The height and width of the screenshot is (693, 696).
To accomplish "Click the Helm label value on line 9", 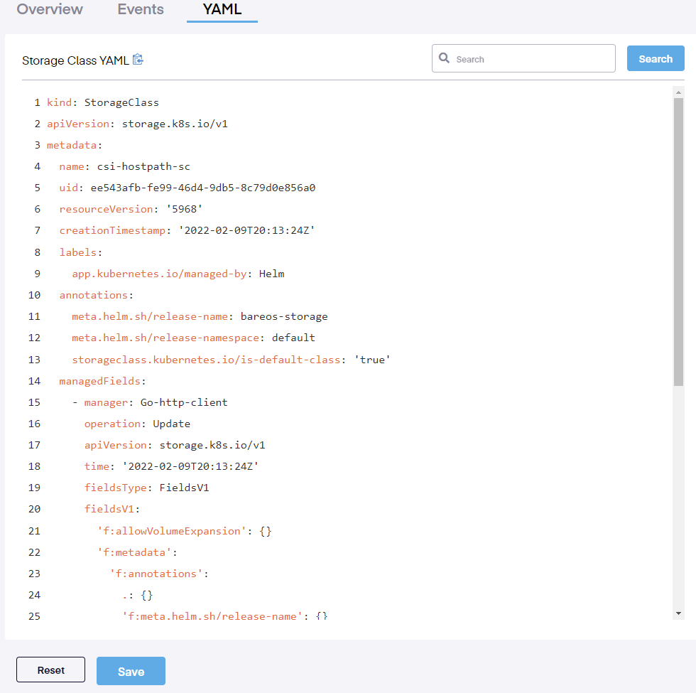I will (272, 274).
